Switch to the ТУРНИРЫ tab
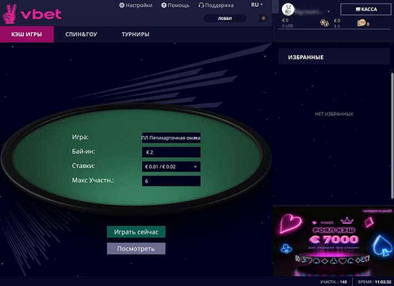 135,34
